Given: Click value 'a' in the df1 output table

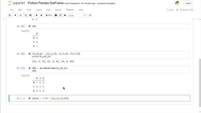Looking at the screenshot, I should pos(37,38).
